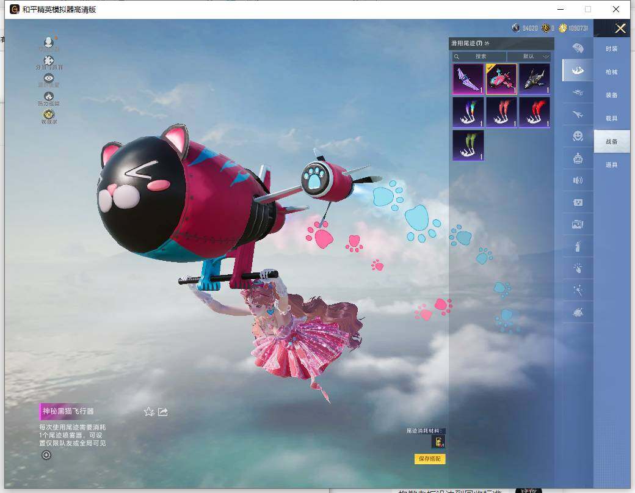This screenshot has width=635, height=493.
Task: Open the gold 收藏家 collector badge icon
Action: point(49,114)
